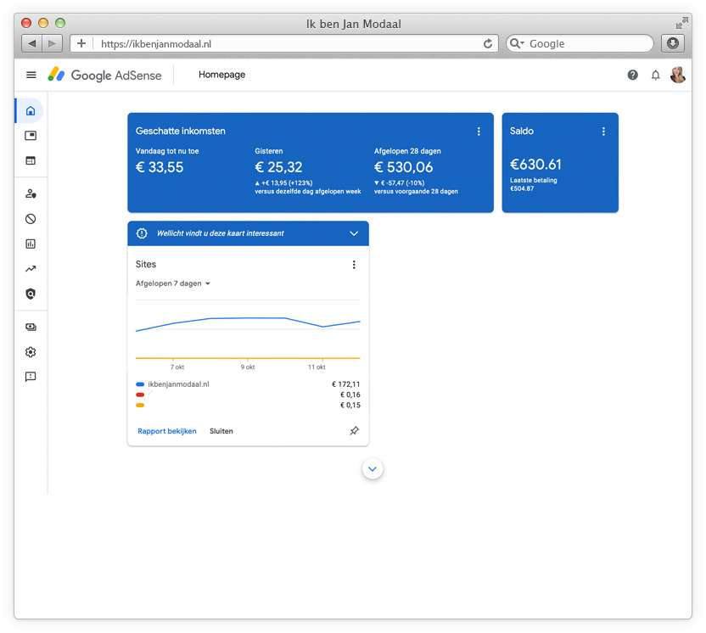Click the blue legend color marker
The height and width of the screenshot is (633, 706).
click(140, 384)
